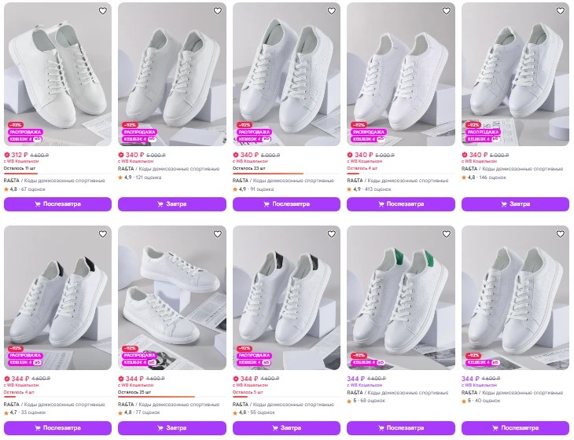This screenshot has width=574, height=440.
Task: Toggle heart on sneakers with 77 ratings
Action: tap(218, 234)
